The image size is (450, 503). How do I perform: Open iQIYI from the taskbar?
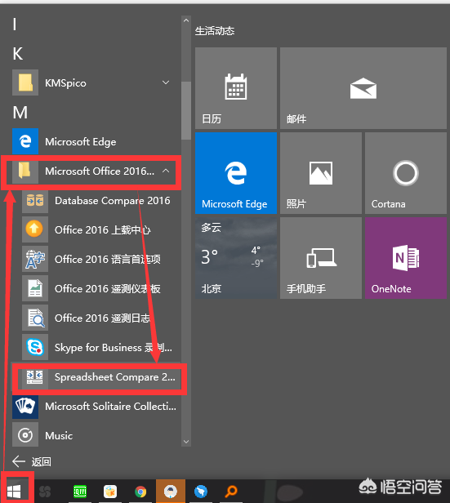pos(80,491)
